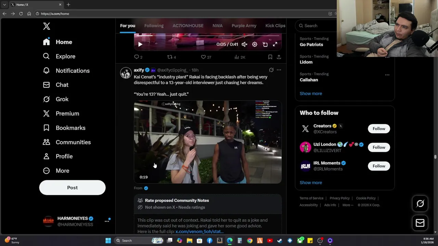Open the More menu in the sidebar
Screen dimensions: 438x246
tap(56, 170)
